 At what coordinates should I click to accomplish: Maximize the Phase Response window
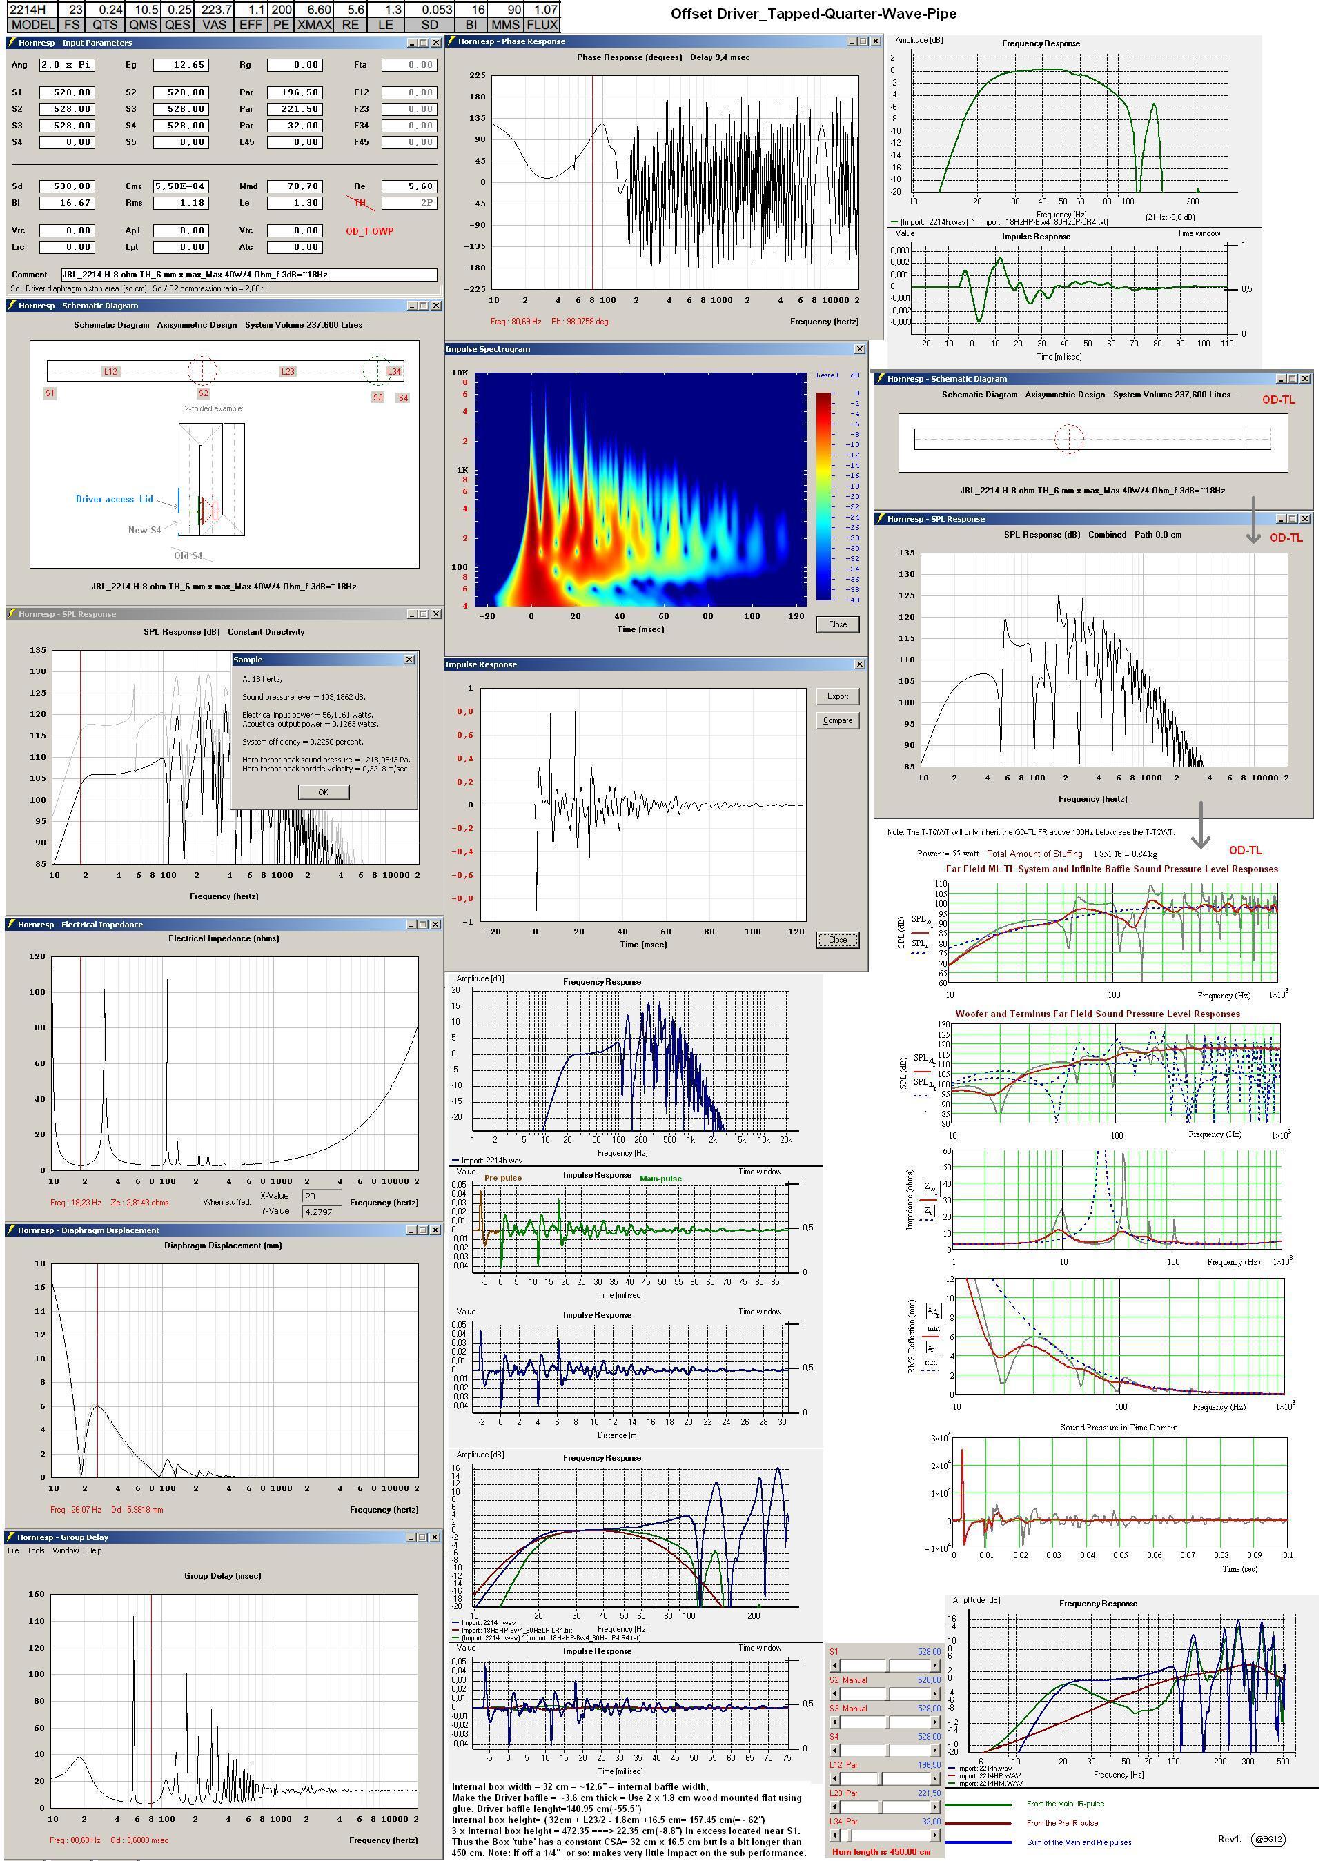(x=863, y=41)
